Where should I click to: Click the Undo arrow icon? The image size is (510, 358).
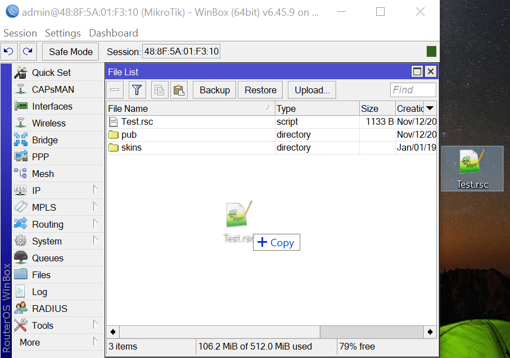click(x=9, y=51)
